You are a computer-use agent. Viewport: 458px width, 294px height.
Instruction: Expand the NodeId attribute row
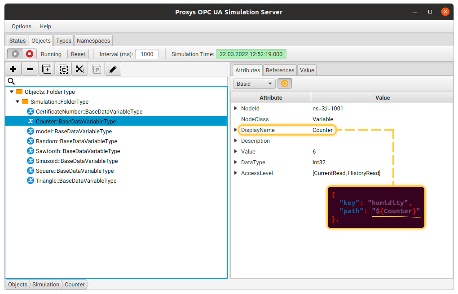pos(236,108)
